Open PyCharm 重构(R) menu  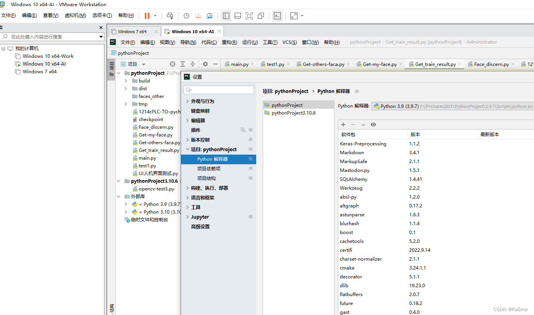click(230, 42)
